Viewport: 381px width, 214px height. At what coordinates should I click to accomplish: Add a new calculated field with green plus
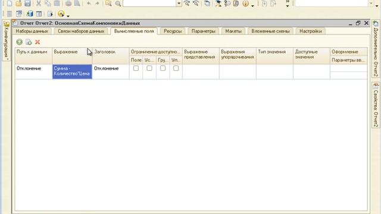[20, 42]
